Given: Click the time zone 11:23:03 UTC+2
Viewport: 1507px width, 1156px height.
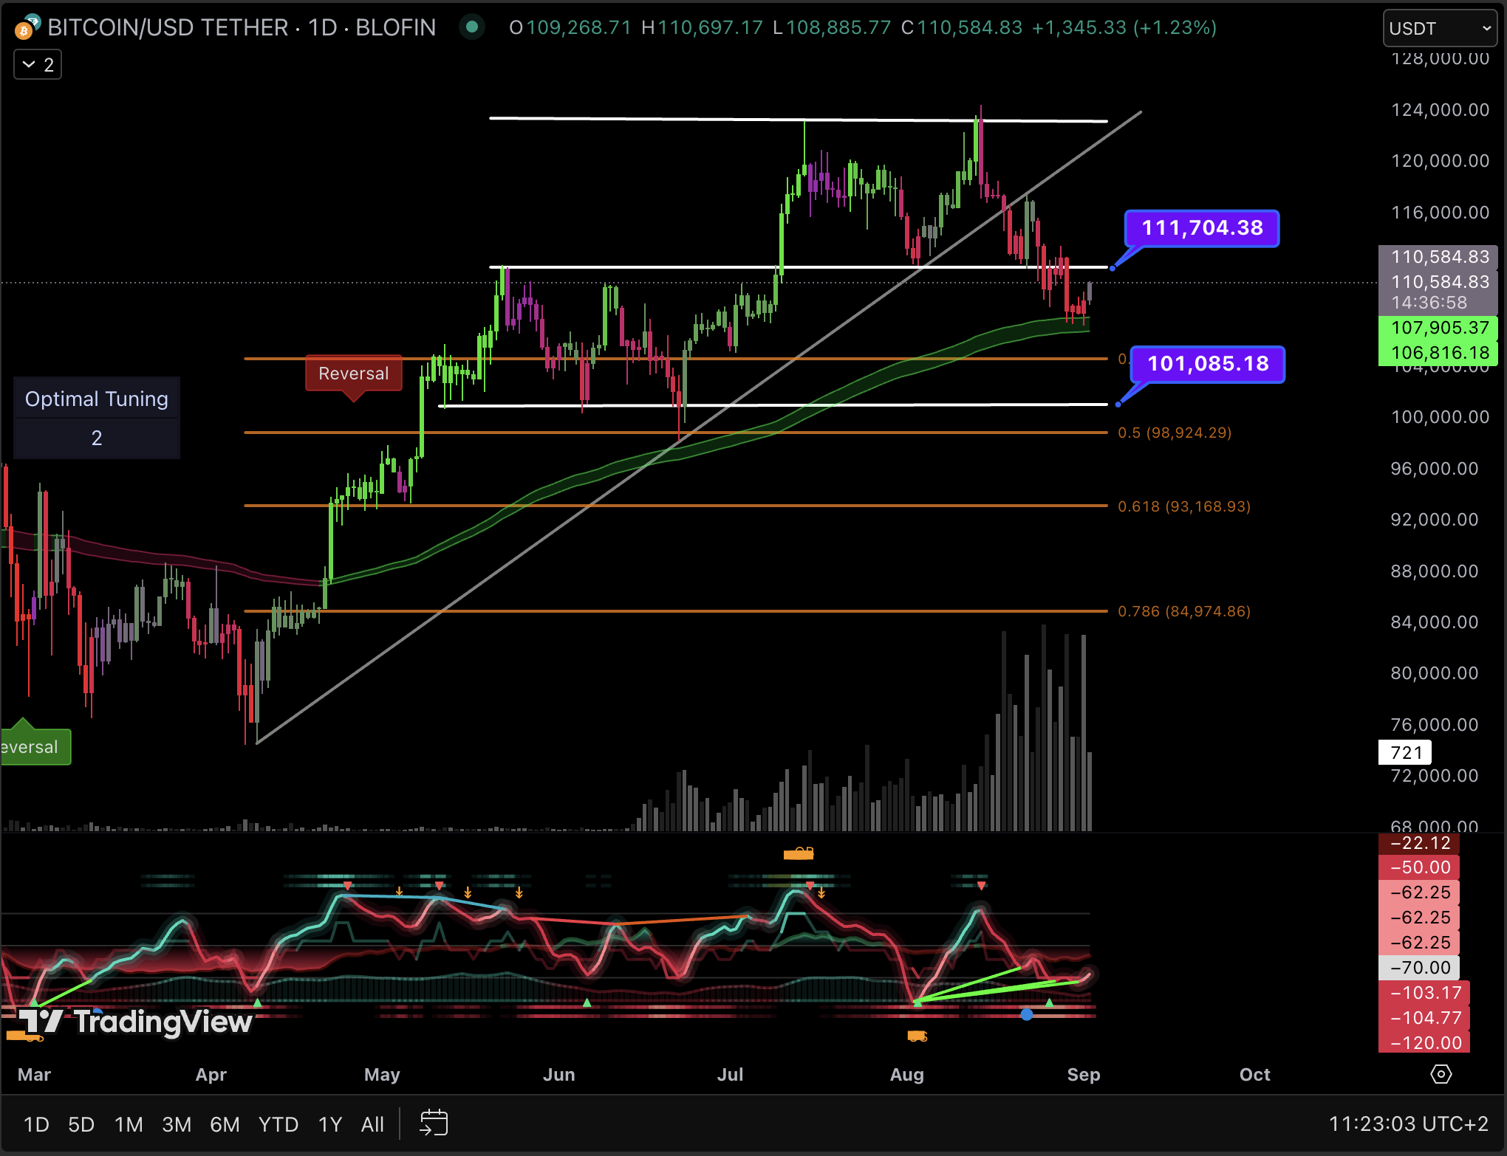Looking at the screenshot, I should 1408,1124.
